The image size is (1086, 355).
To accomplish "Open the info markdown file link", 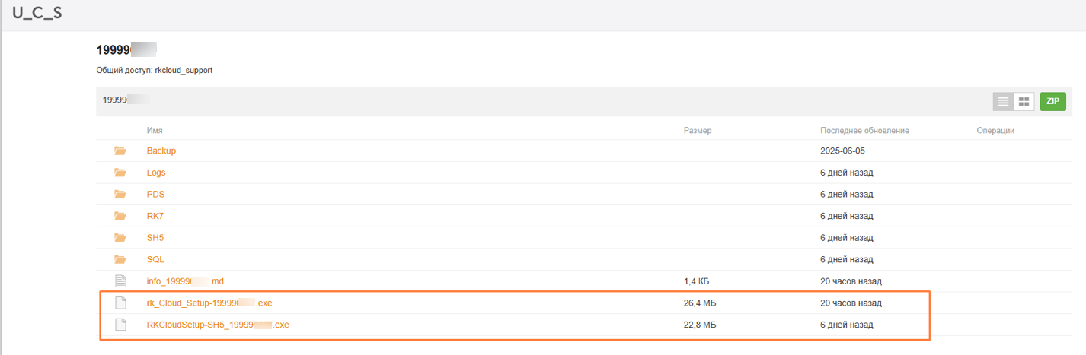I will pos(185,281).
